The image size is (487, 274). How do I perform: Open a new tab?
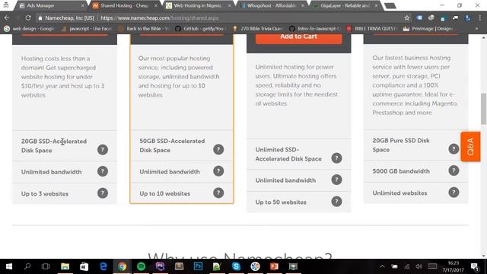(390, 6)
